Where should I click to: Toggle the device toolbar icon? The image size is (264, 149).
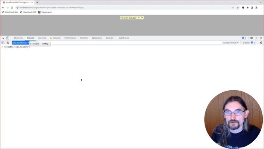7,38
